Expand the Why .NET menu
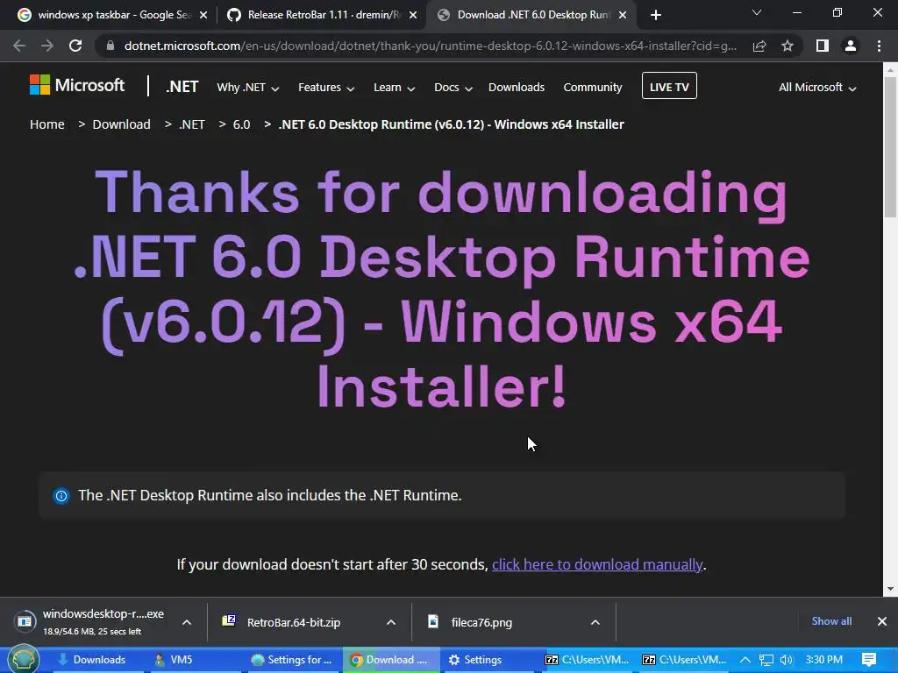 tap(247, 88)
